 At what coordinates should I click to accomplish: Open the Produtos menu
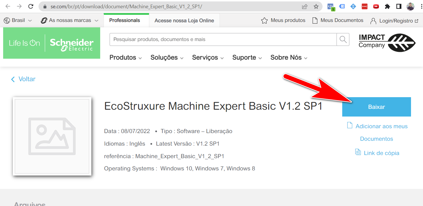(126, 58)
